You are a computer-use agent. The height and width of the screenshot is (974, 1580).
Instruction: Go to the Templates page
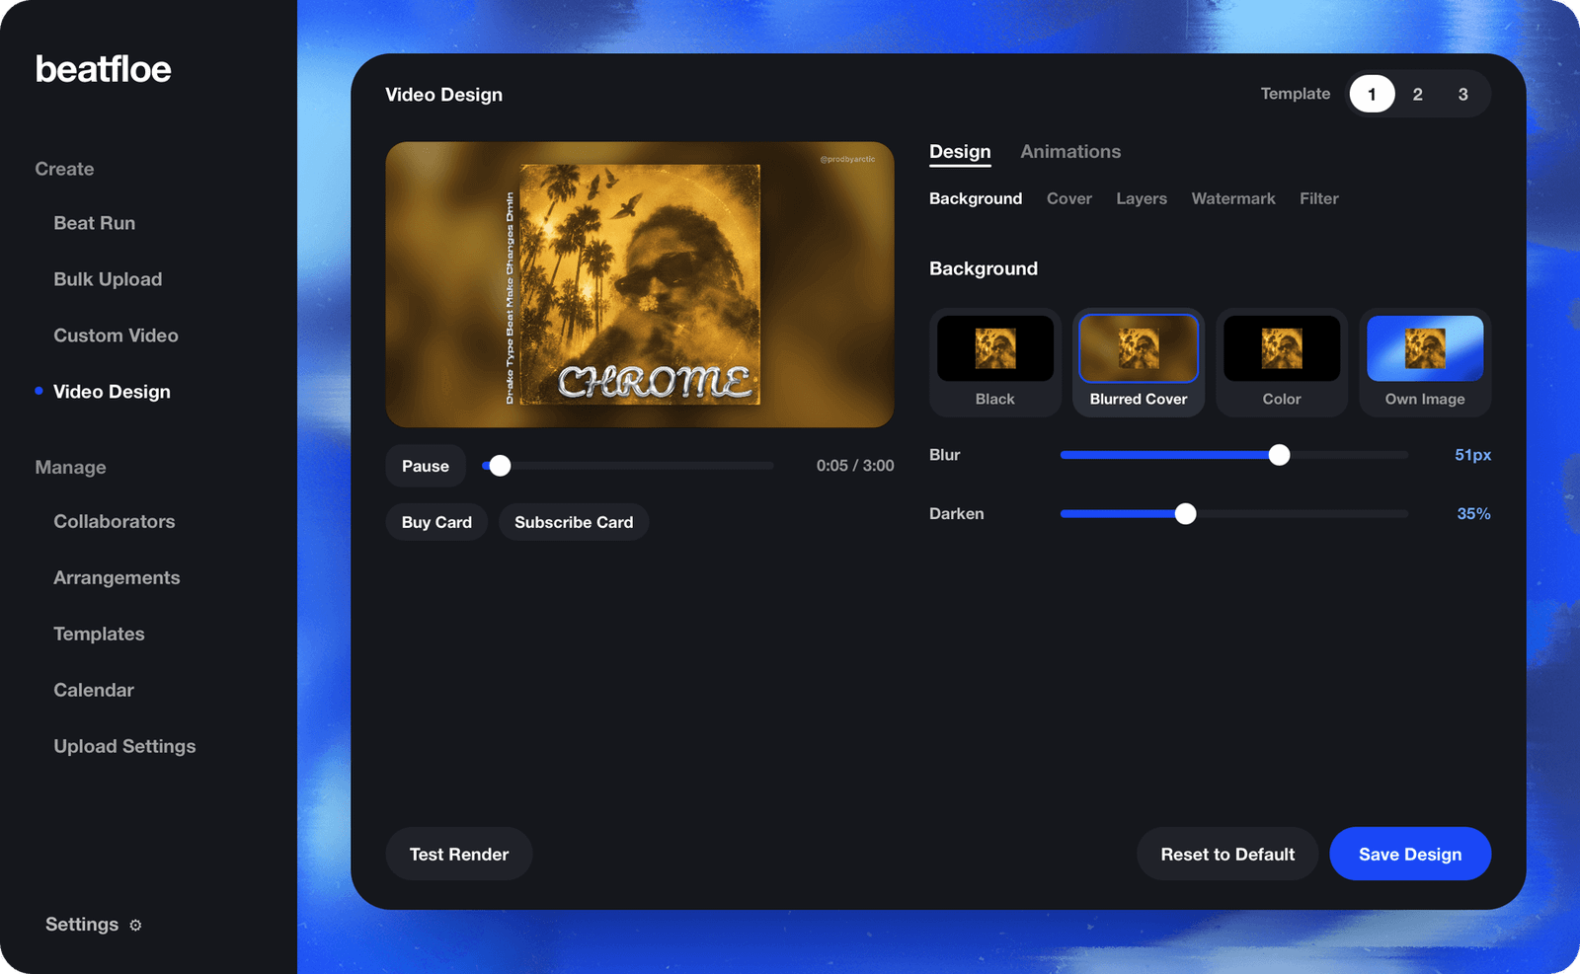(99, 634)
